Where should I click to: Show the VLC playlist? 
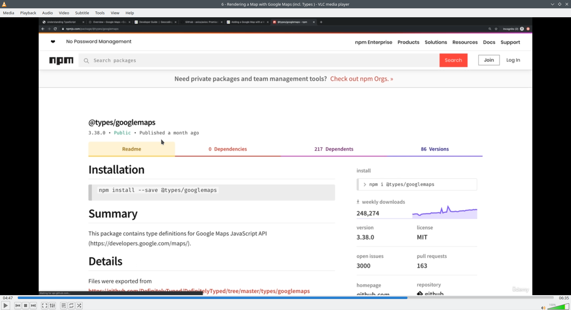(63, 306)
